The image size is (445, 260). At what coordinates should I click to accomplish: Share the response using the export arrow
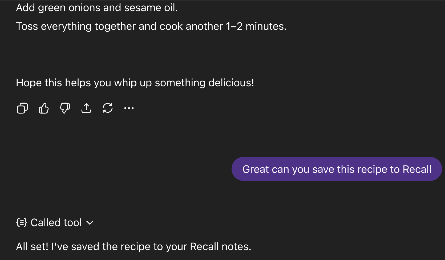pos(86,108)
